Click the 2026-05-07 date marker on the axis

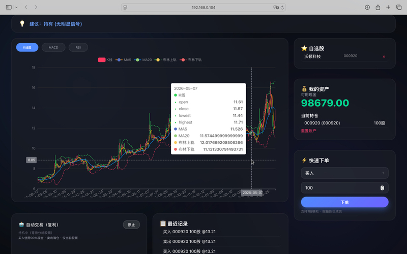click(252, 193)
